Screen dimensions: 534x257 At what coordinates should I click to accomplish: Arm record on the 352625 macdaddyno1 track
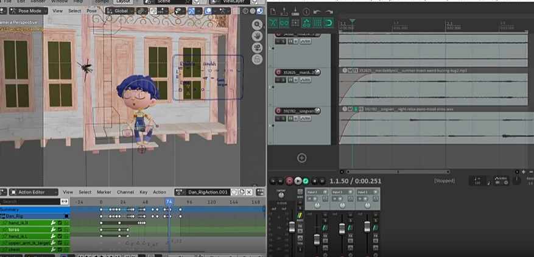point(278,72)
